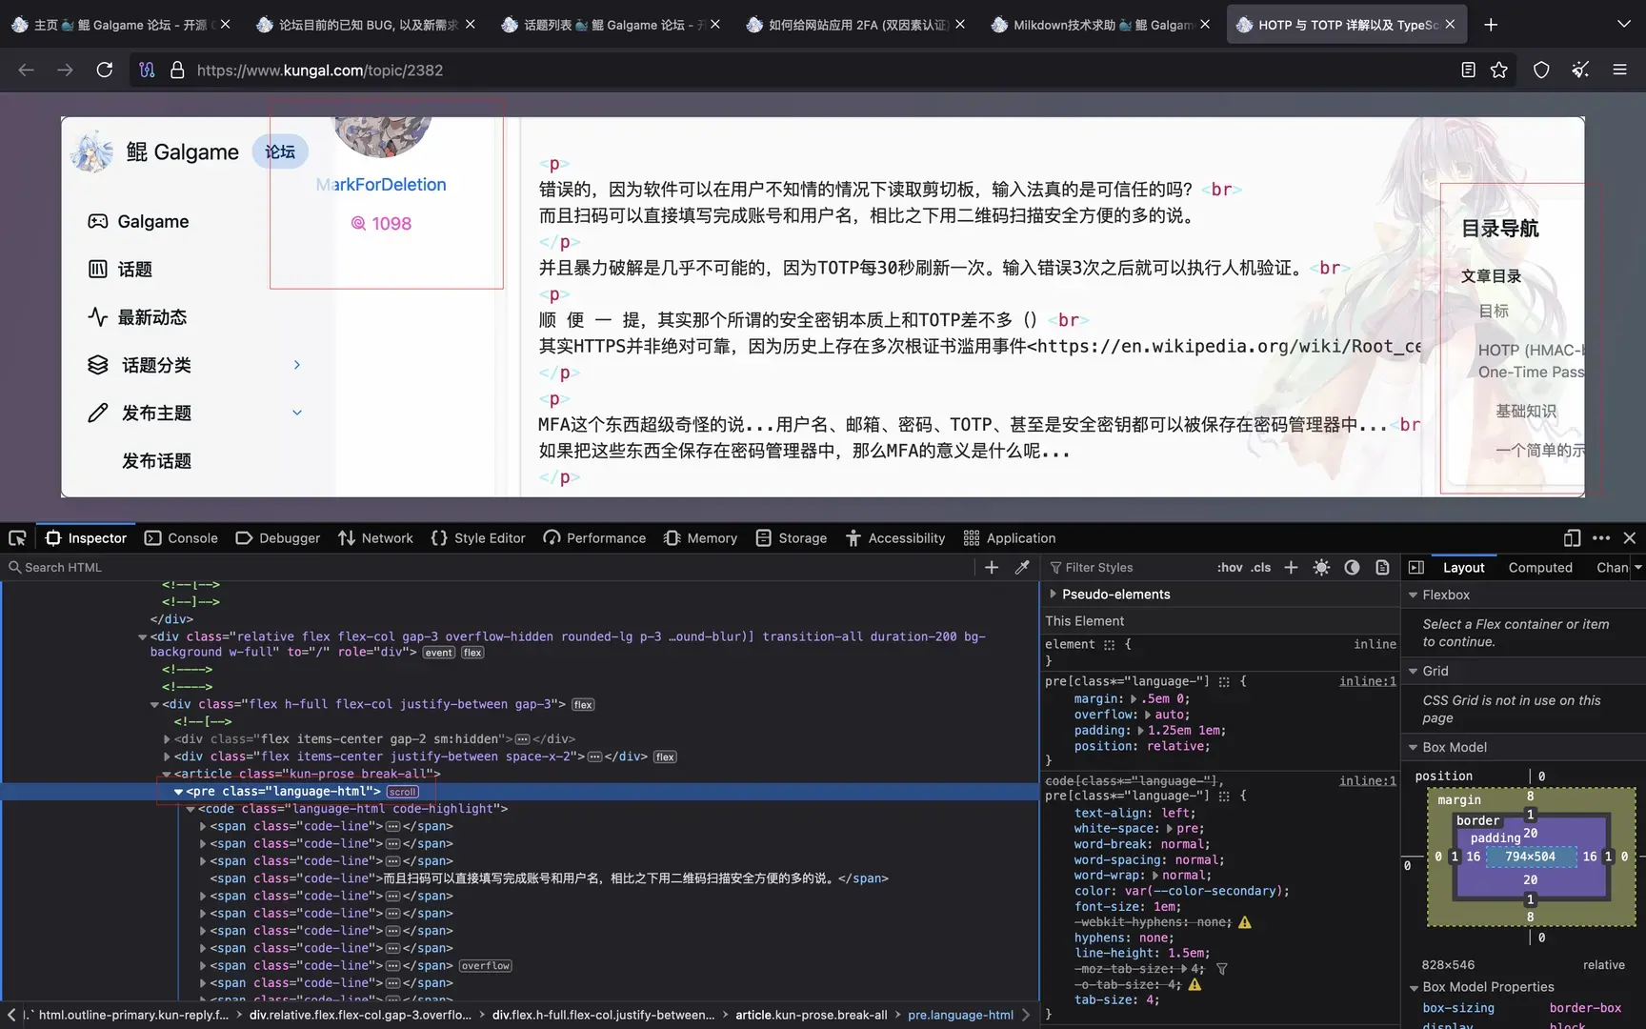Toggle light color scheme simulation
Viewport: 1646px width, 1029px height.
tap(1321, 567)
